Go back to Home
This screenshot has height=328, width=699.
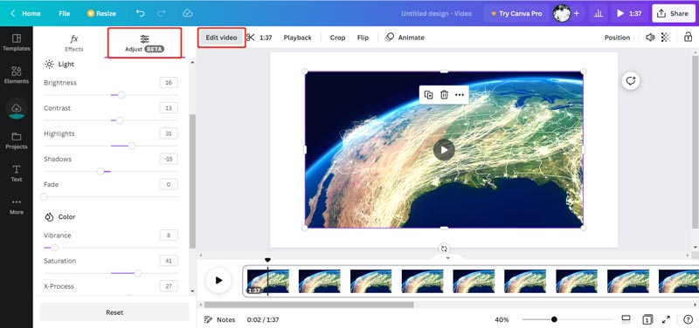tap(25, 13)
